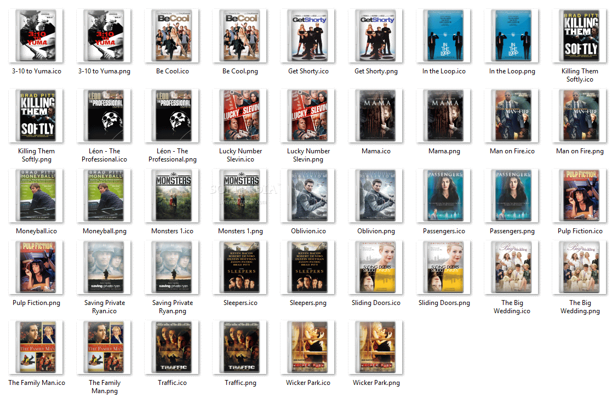
Task: Click the Sleepers.png icon
Action: pyautogui.click(x=308, y=268)
